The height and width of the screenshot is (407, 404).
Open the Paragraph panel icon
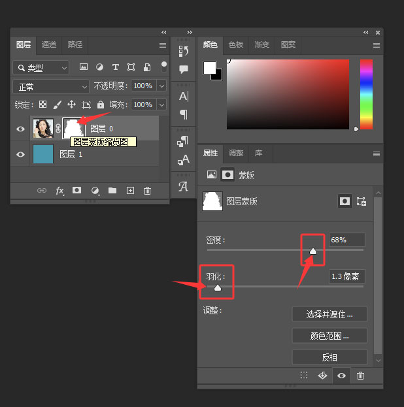[x=184, y=114]
